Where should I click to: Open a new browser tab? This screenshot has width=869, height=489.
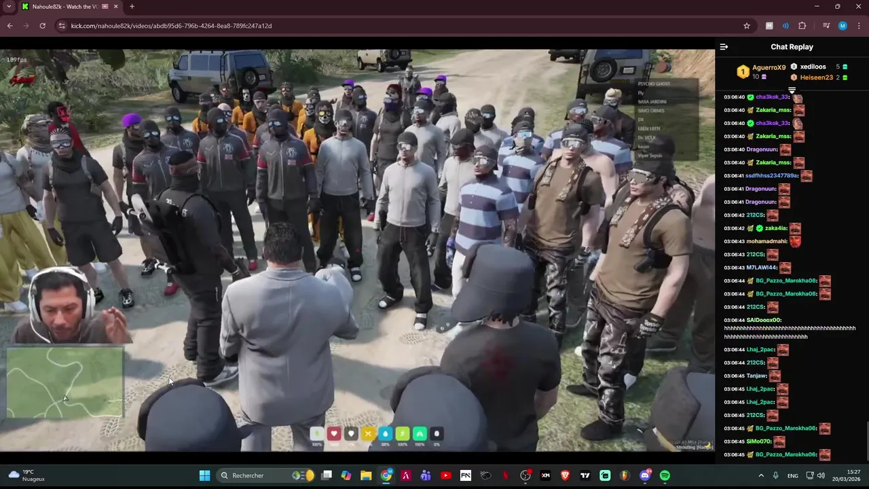pos(132,7)
